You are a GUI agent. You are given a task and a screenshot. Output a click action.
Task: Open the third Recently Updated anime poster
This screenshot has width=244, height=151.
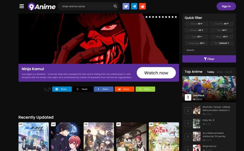pyautogui.click(x=99, y=136)
